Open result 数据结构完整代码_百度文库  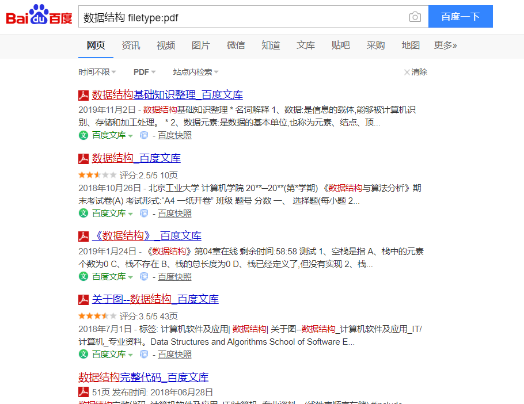coord(143,378)
